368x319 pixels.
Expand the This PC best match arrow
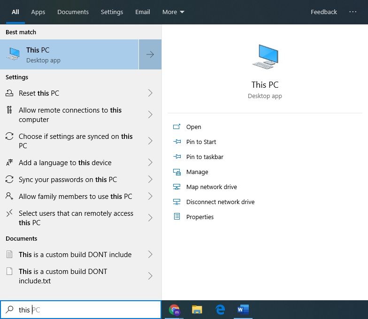[x=150, y=54]
